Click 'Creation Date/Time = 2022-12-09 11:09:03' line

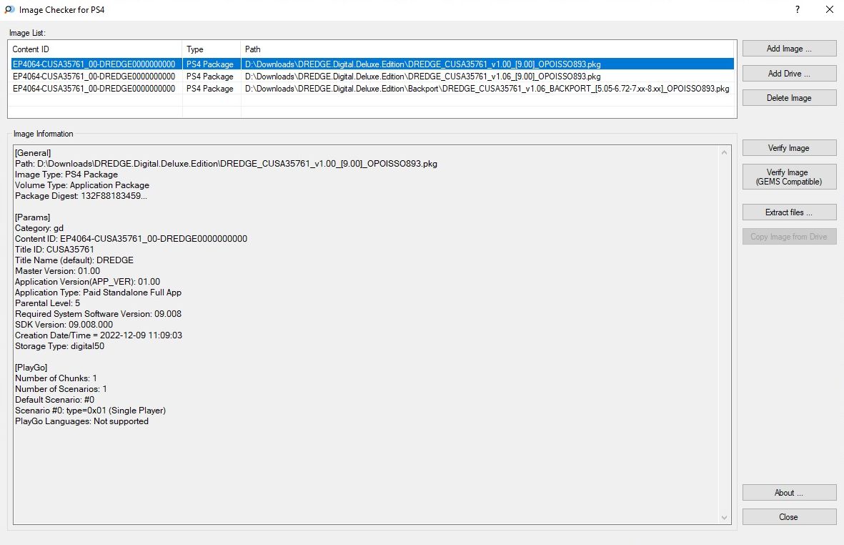tap(99, 335)
